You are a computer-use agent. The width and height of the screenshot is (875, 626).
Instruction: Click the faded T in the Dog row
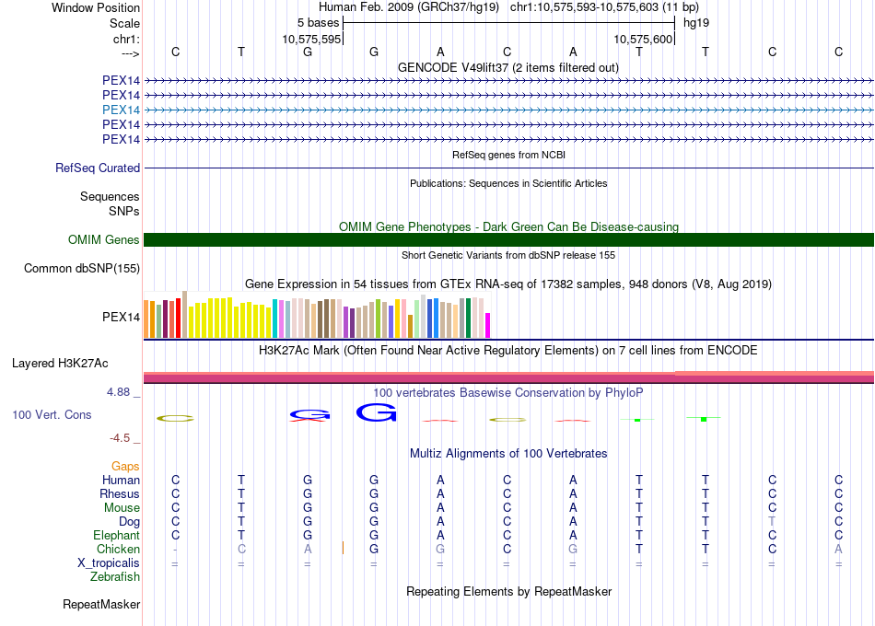(x=772, y=522)
